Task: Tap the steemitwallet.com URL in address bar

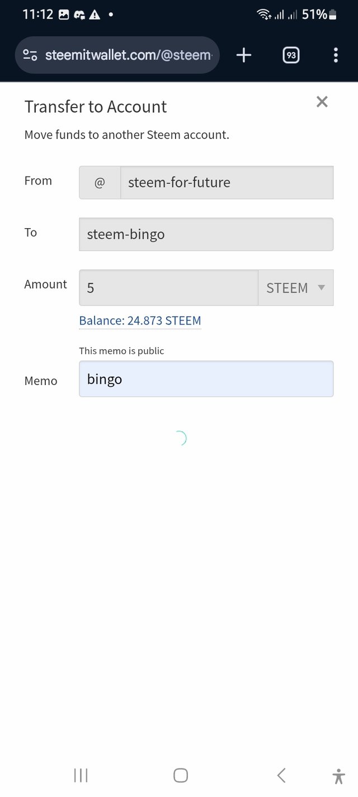Action: (129, 55)
